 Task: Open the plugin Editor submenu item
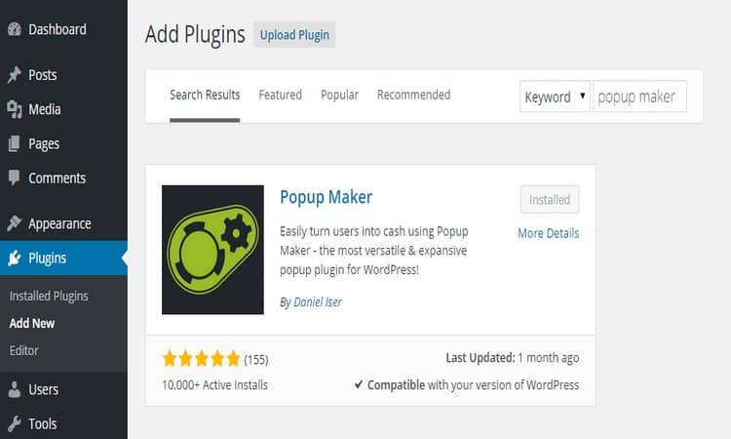coord(23,350)
